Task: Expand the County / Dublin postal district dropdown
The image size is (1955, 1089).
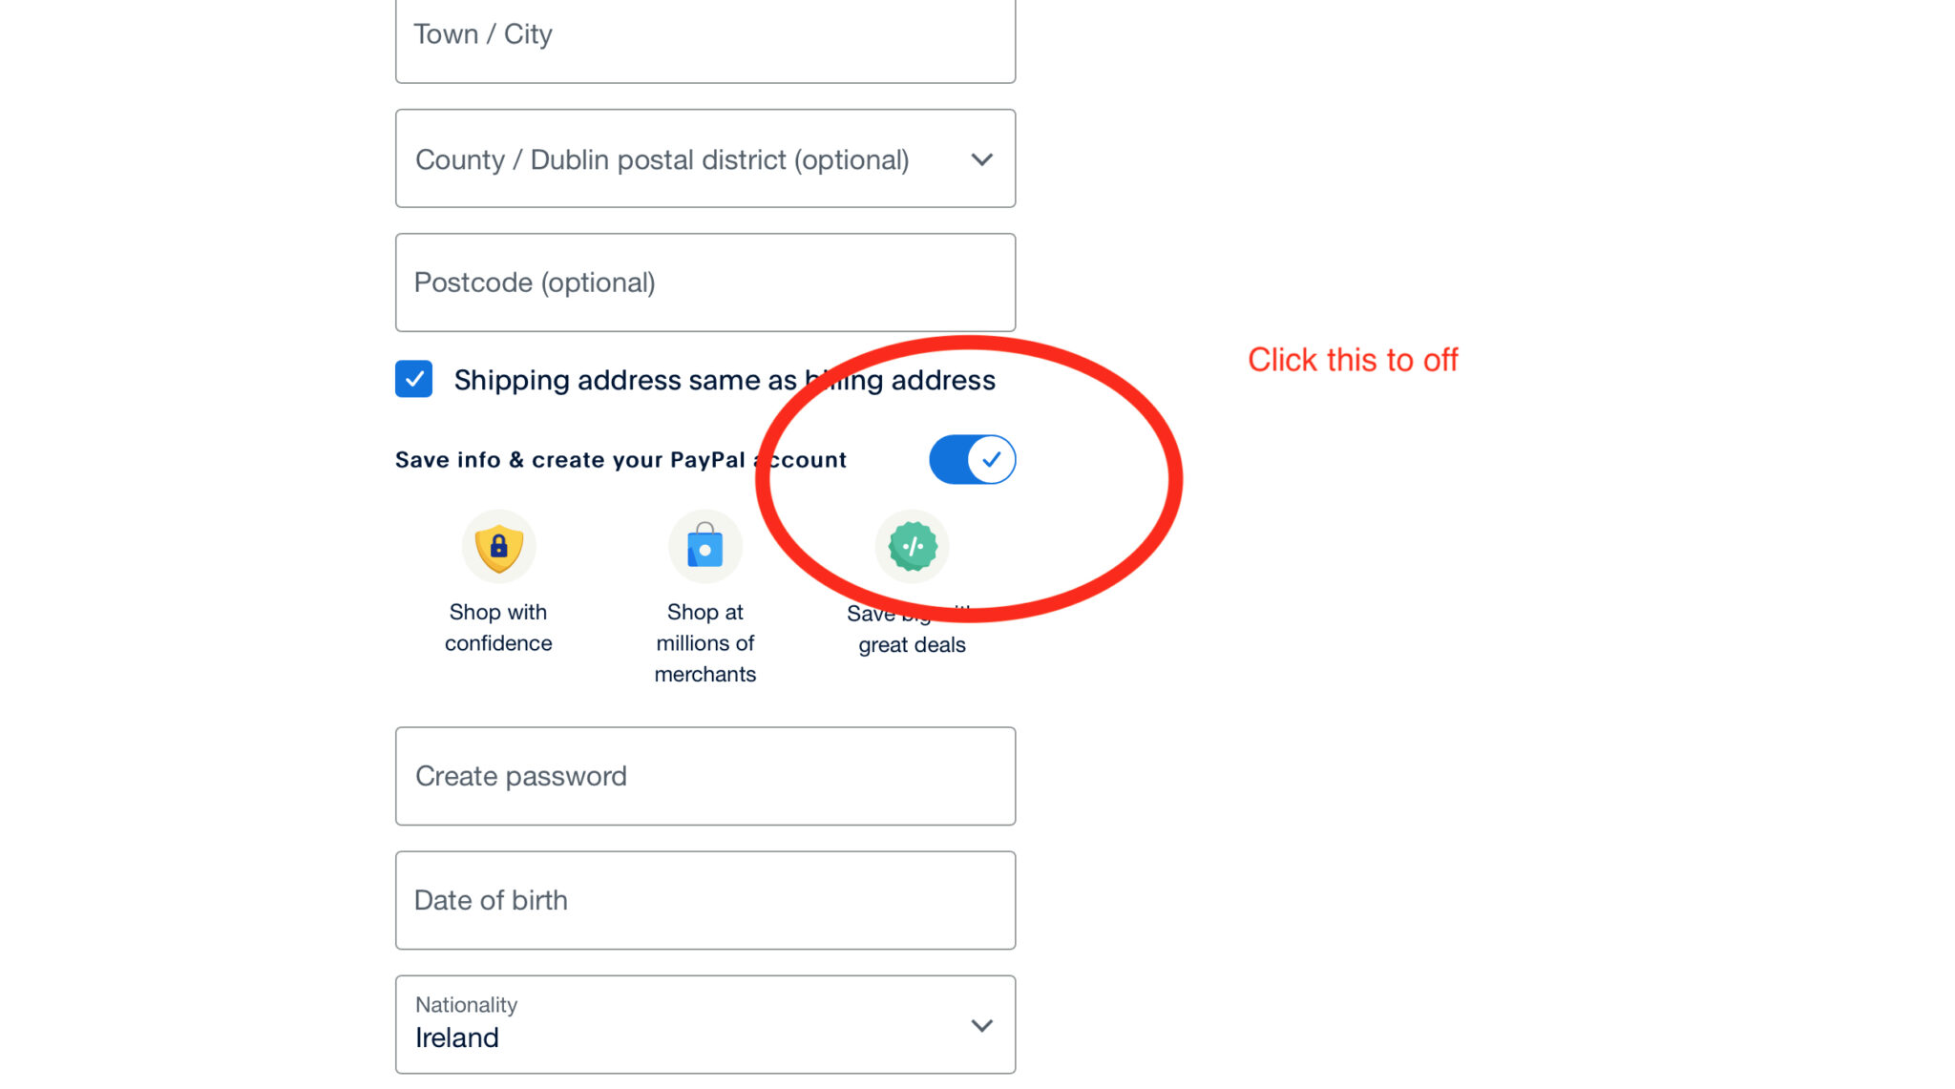Action: [704, 158]
